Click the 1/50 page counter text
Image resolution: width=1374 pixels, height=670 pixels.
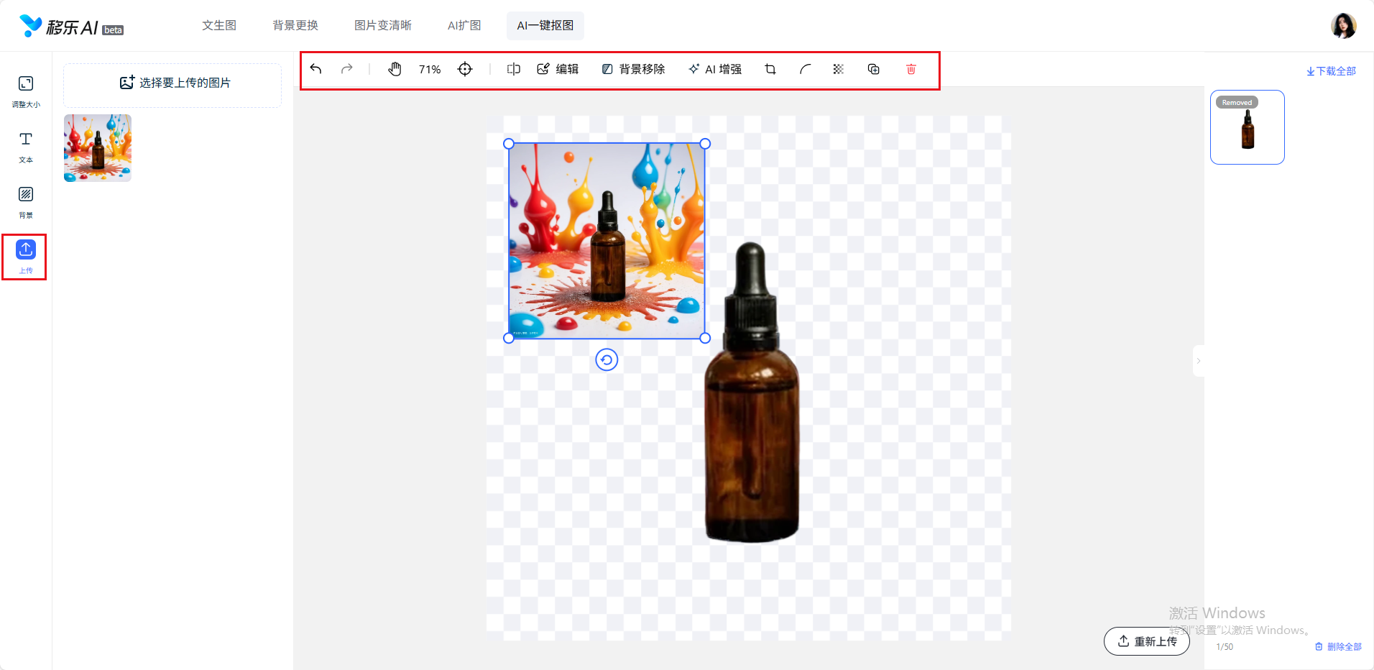click(1225, 647)
